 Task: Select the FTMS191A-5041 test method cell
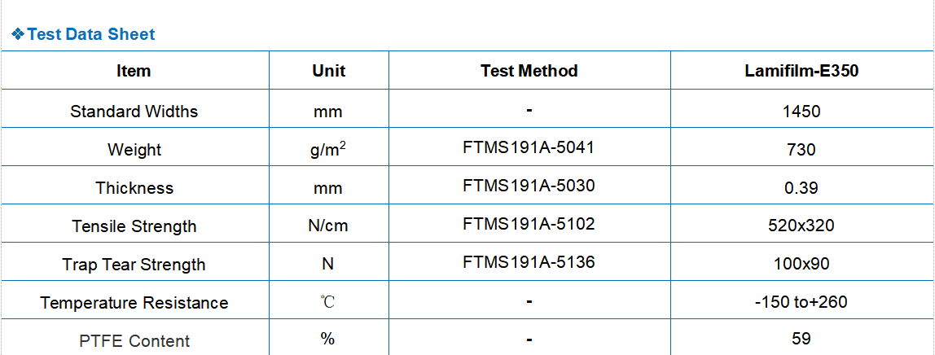point(529,147)
